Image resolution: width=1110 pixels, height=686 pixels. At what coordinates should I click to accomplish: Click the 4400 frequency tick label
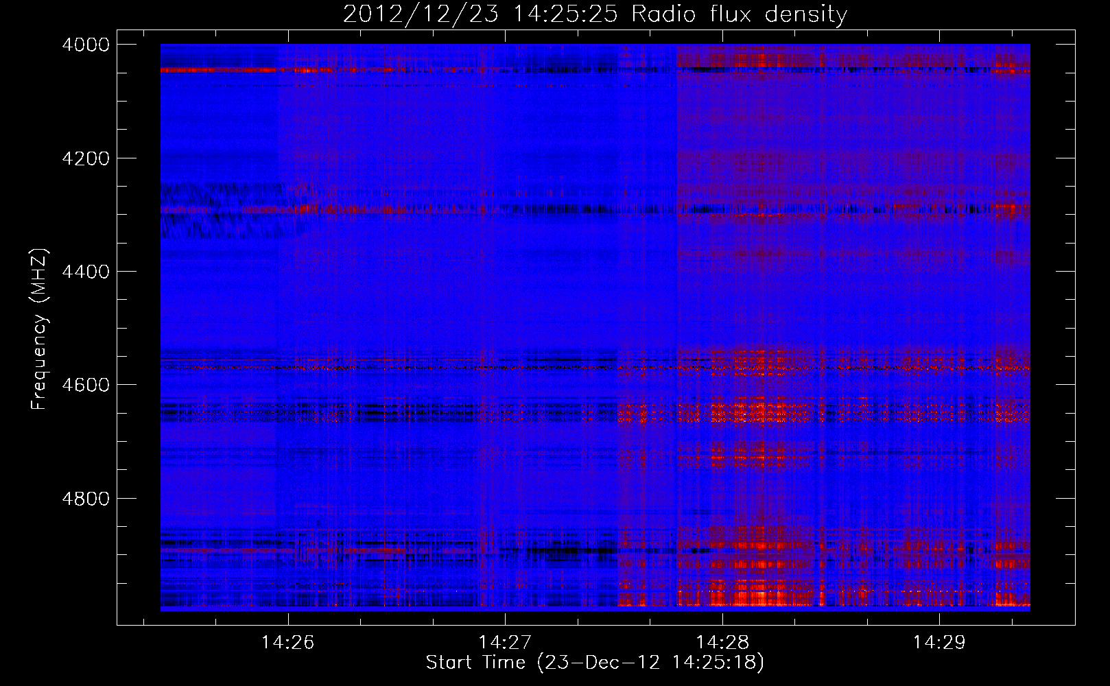coord(86,272)
